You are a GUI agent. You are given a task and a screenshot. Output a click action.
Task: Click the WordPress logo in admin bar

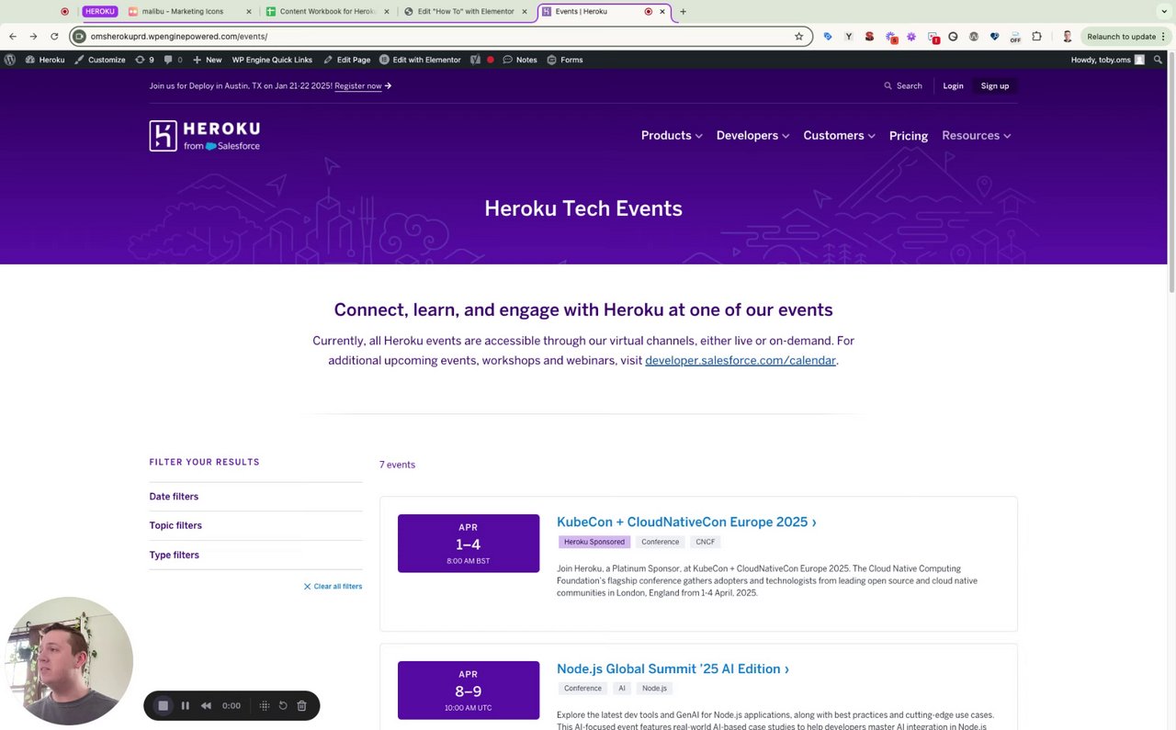[10, 60]
